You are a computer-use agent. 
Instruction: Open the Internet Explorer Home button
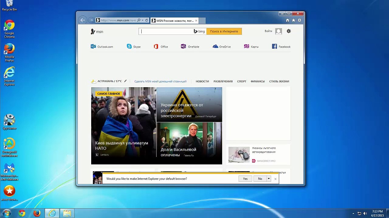click(287, 20)
